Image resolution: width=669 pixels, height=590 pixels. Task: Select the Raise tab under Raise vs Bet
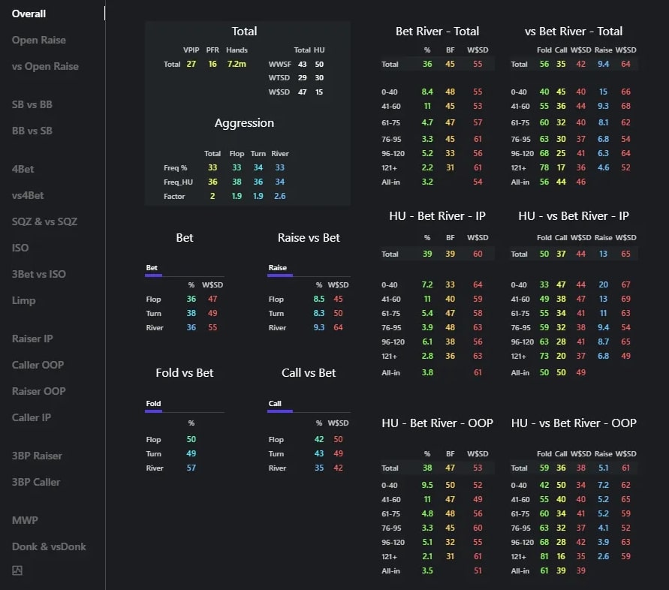tap(278, 268)
